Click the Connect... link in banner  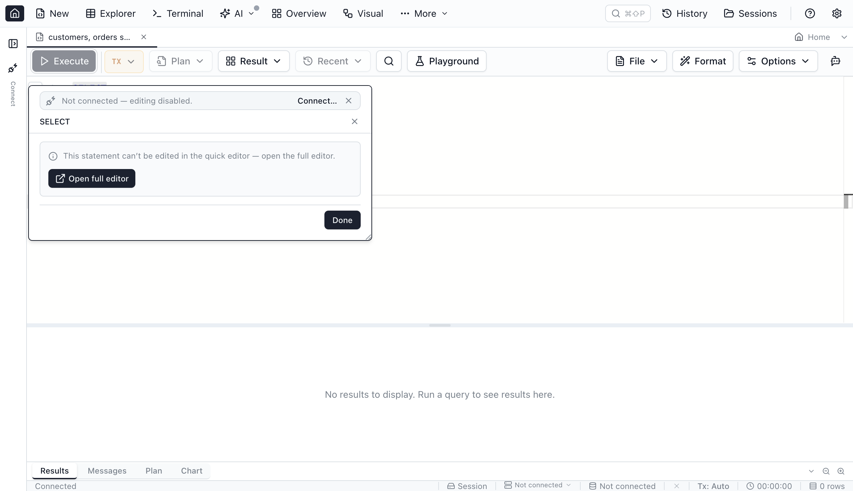[x=317, y=101]
